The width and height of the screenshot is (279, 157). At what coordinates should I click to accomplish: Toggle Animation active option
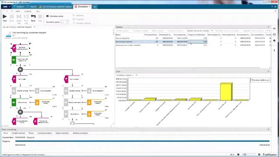coord(54,16)
